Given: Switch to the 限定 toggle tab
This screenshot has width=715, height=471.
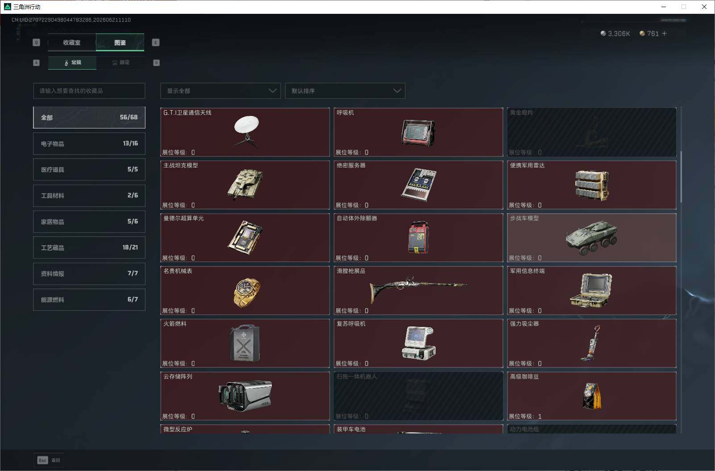Looking at the screenshot, I should tap(121, 62).
